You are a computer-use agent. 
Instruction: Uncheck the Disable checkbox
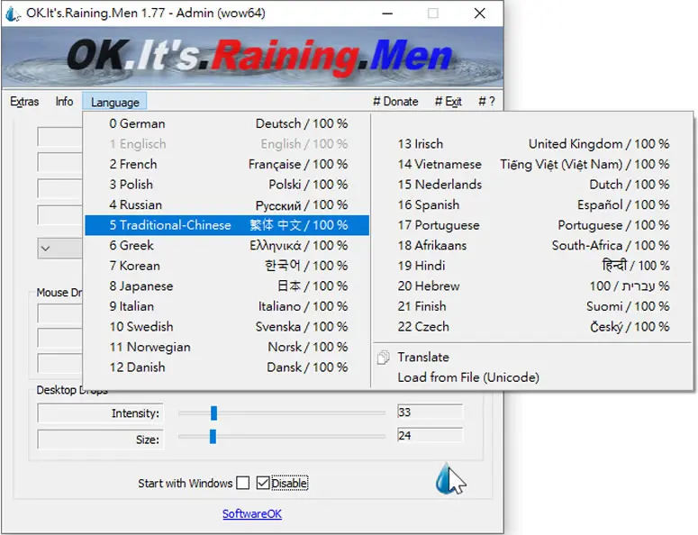click(263, 483)
